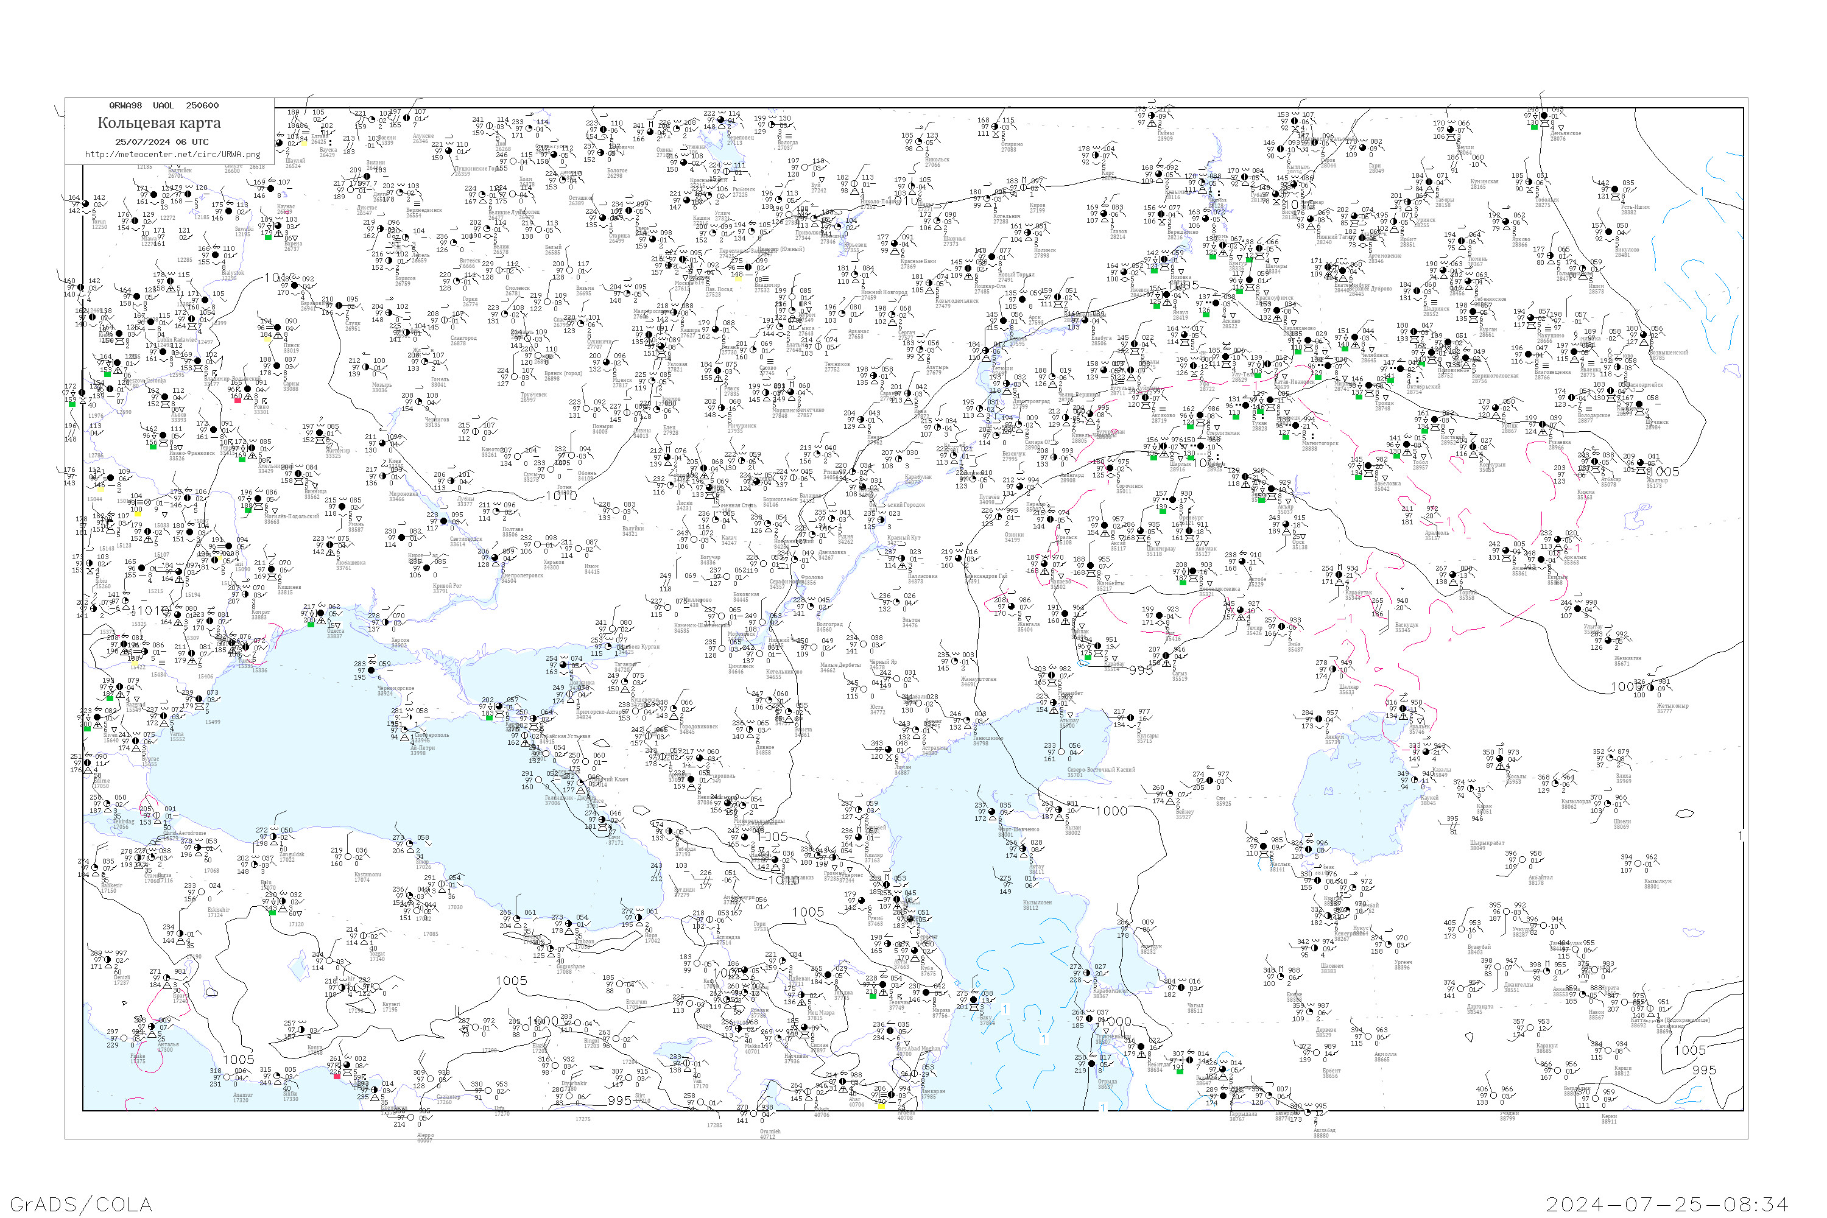Click the 995 isobar label bottom right
The width and height of the screenshot is (1827, 1218).
pos(1704,1071)
